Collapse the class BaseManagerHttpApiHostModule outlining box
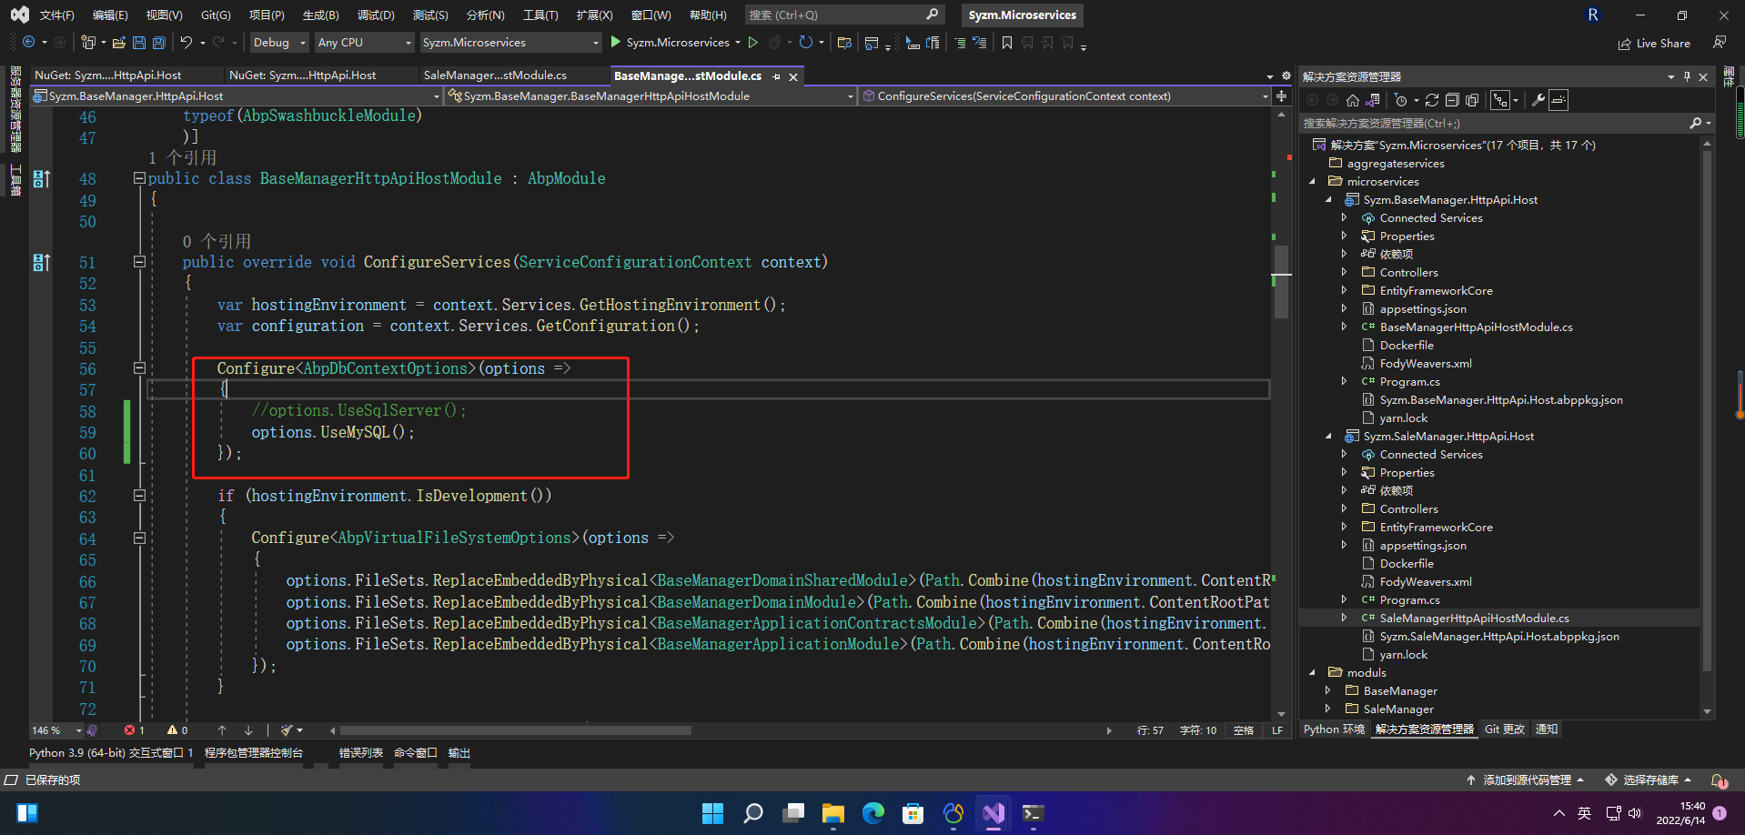The width and height of the screenshot is (1745, 835). coord(139,178)
